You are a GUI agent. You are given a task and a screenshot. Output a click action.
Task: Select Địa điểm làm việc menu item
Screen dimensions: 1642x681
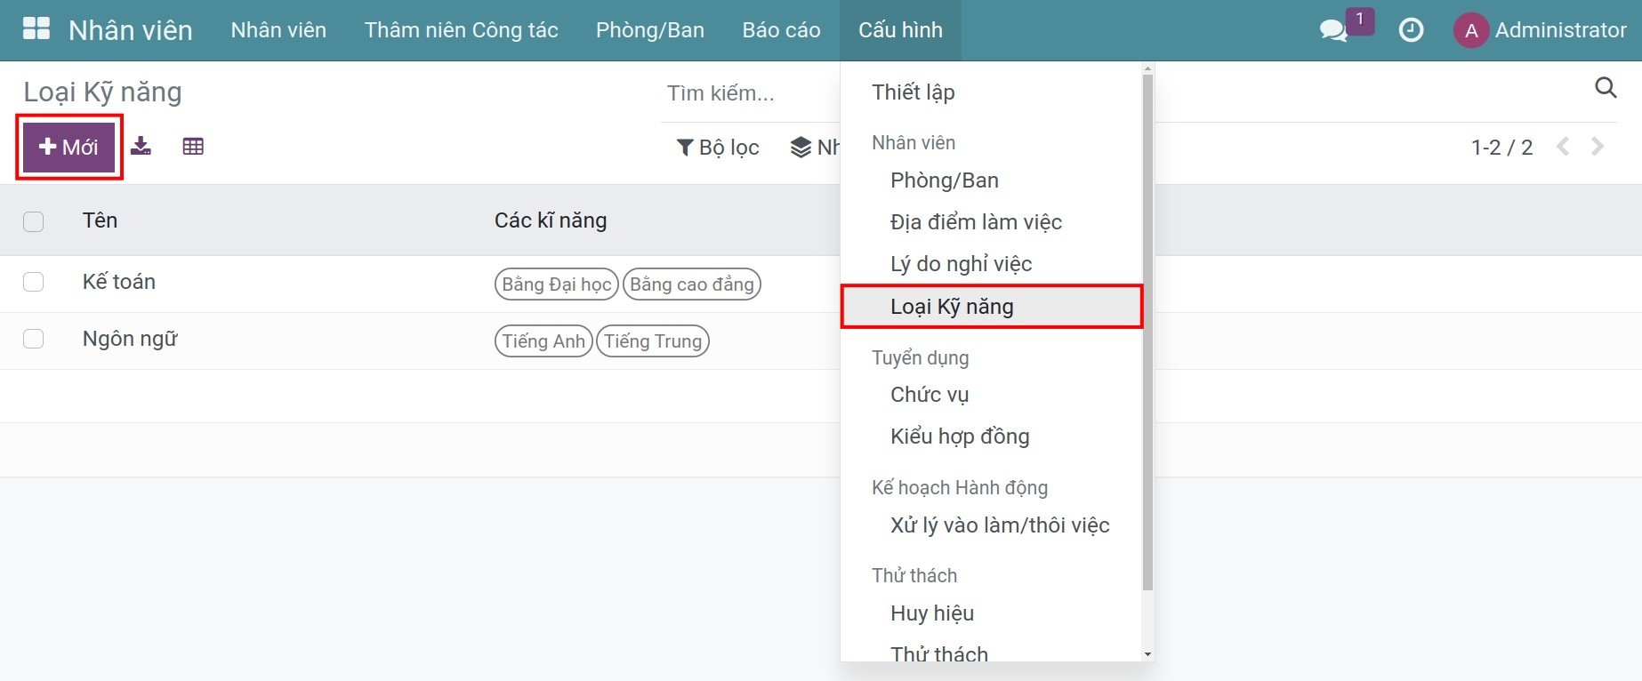pos(976,222)
